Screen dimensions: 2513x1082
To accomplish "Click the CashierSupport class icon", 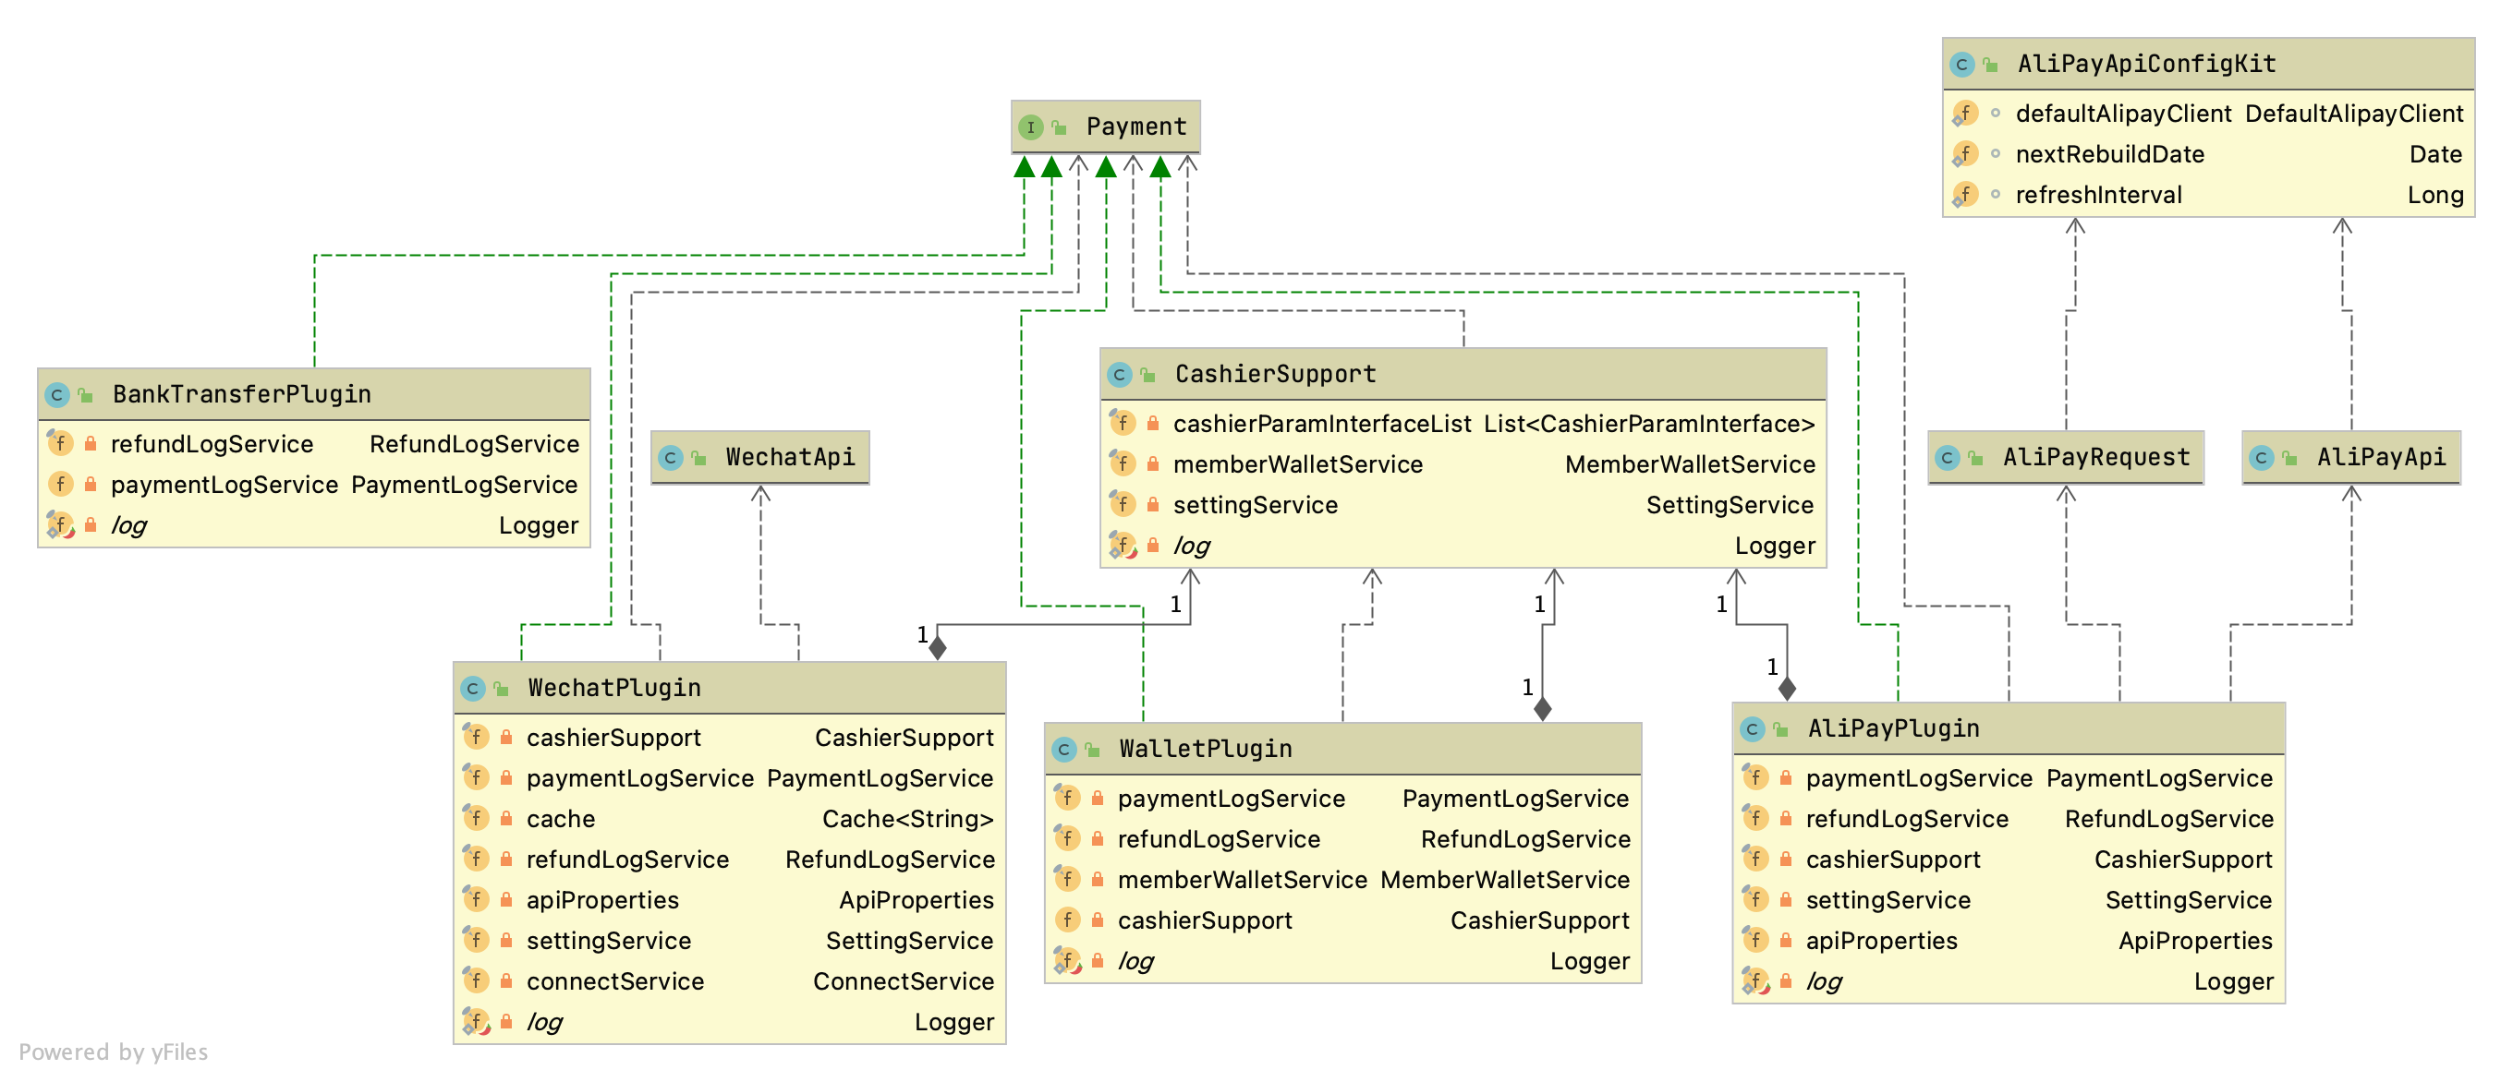I will [x=1119, y=374].
